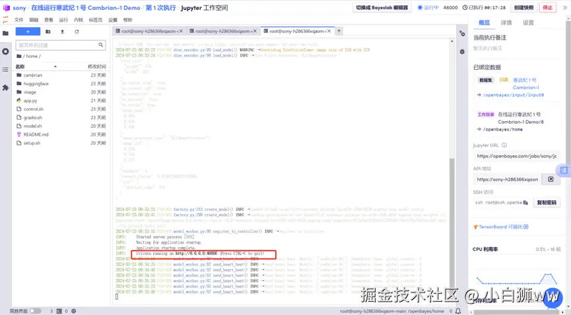Click the upload files icon
The image size is (571, 315).
(62, 32)
